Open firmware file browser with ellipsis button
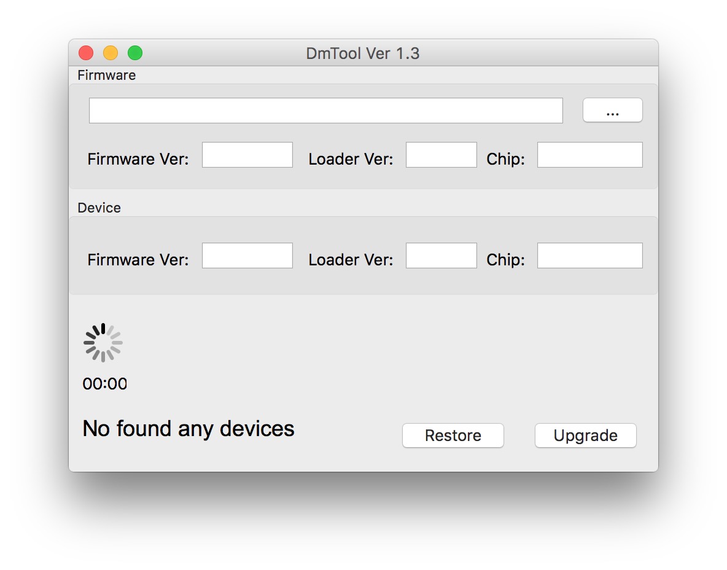 click(612, 111)
